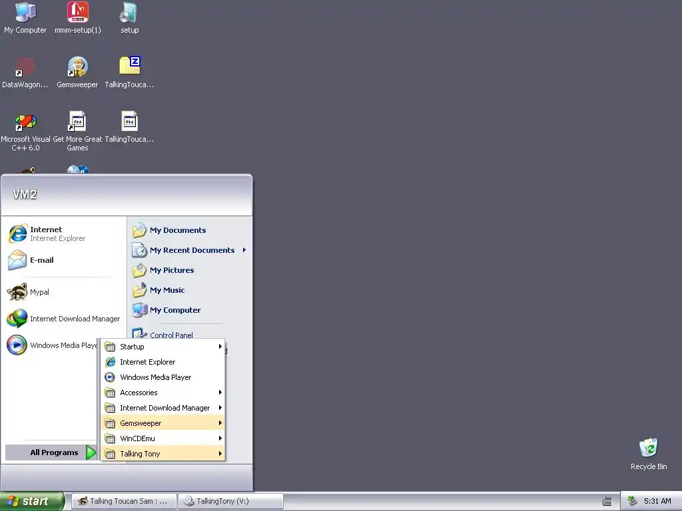Image resolution: width=682 pixels, height=511 pixels.
Task: Open Internet Download Manager from Start menu
Action: pyautogui.click(x=64, y=319)
